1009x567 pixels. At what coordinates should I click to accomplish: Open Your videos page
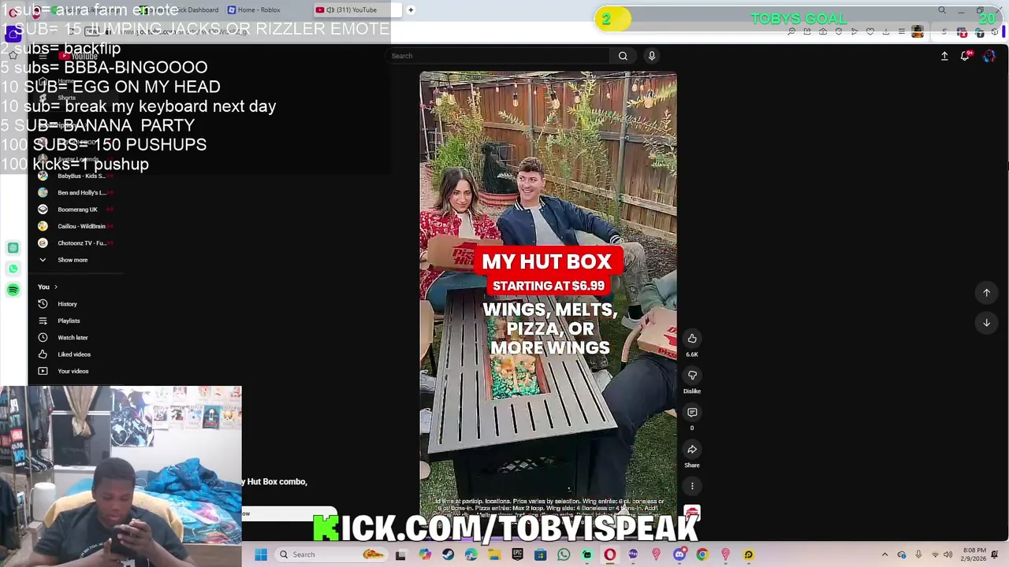pos(73,371)
